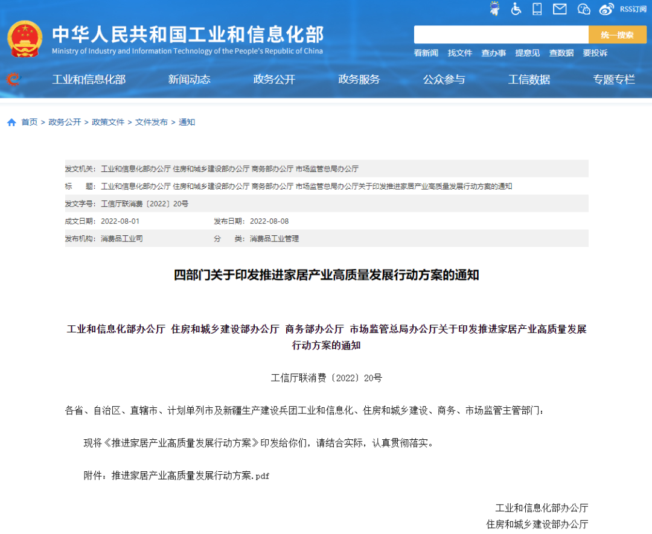Open the mobile phone version icon
The image size is (652, 534).
pos(537,9)
